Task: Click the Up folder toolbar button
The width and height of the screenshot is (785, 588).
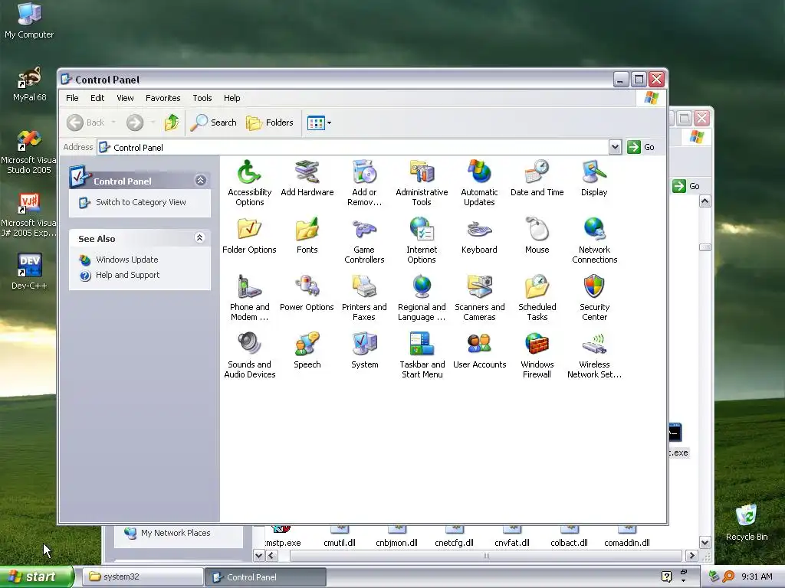Action: tap(172, 122)
